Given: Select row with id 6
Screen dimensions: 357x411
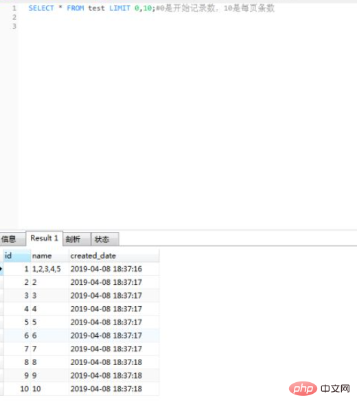Looking at the screenshot, I should [81, 336].
